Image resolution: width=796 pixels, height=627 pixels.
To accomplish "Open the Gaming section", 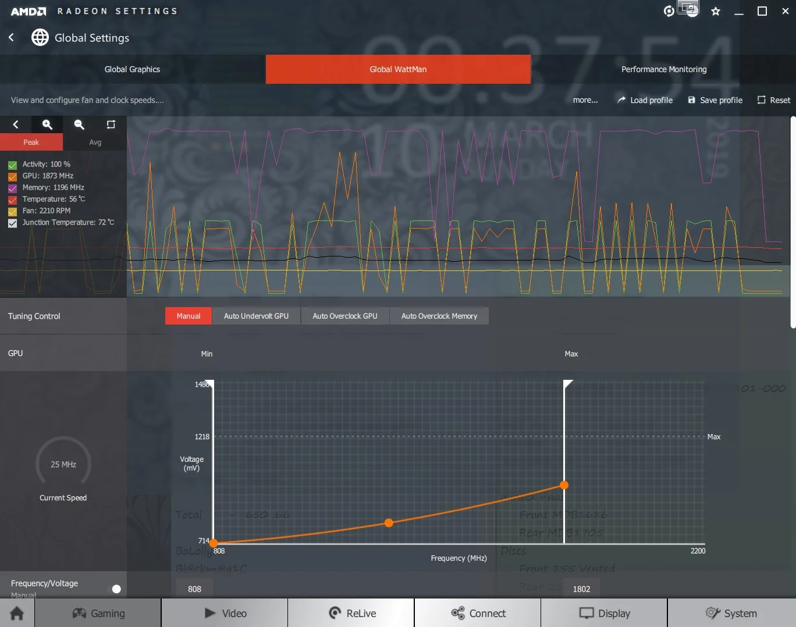I will (x=98, y=613).
